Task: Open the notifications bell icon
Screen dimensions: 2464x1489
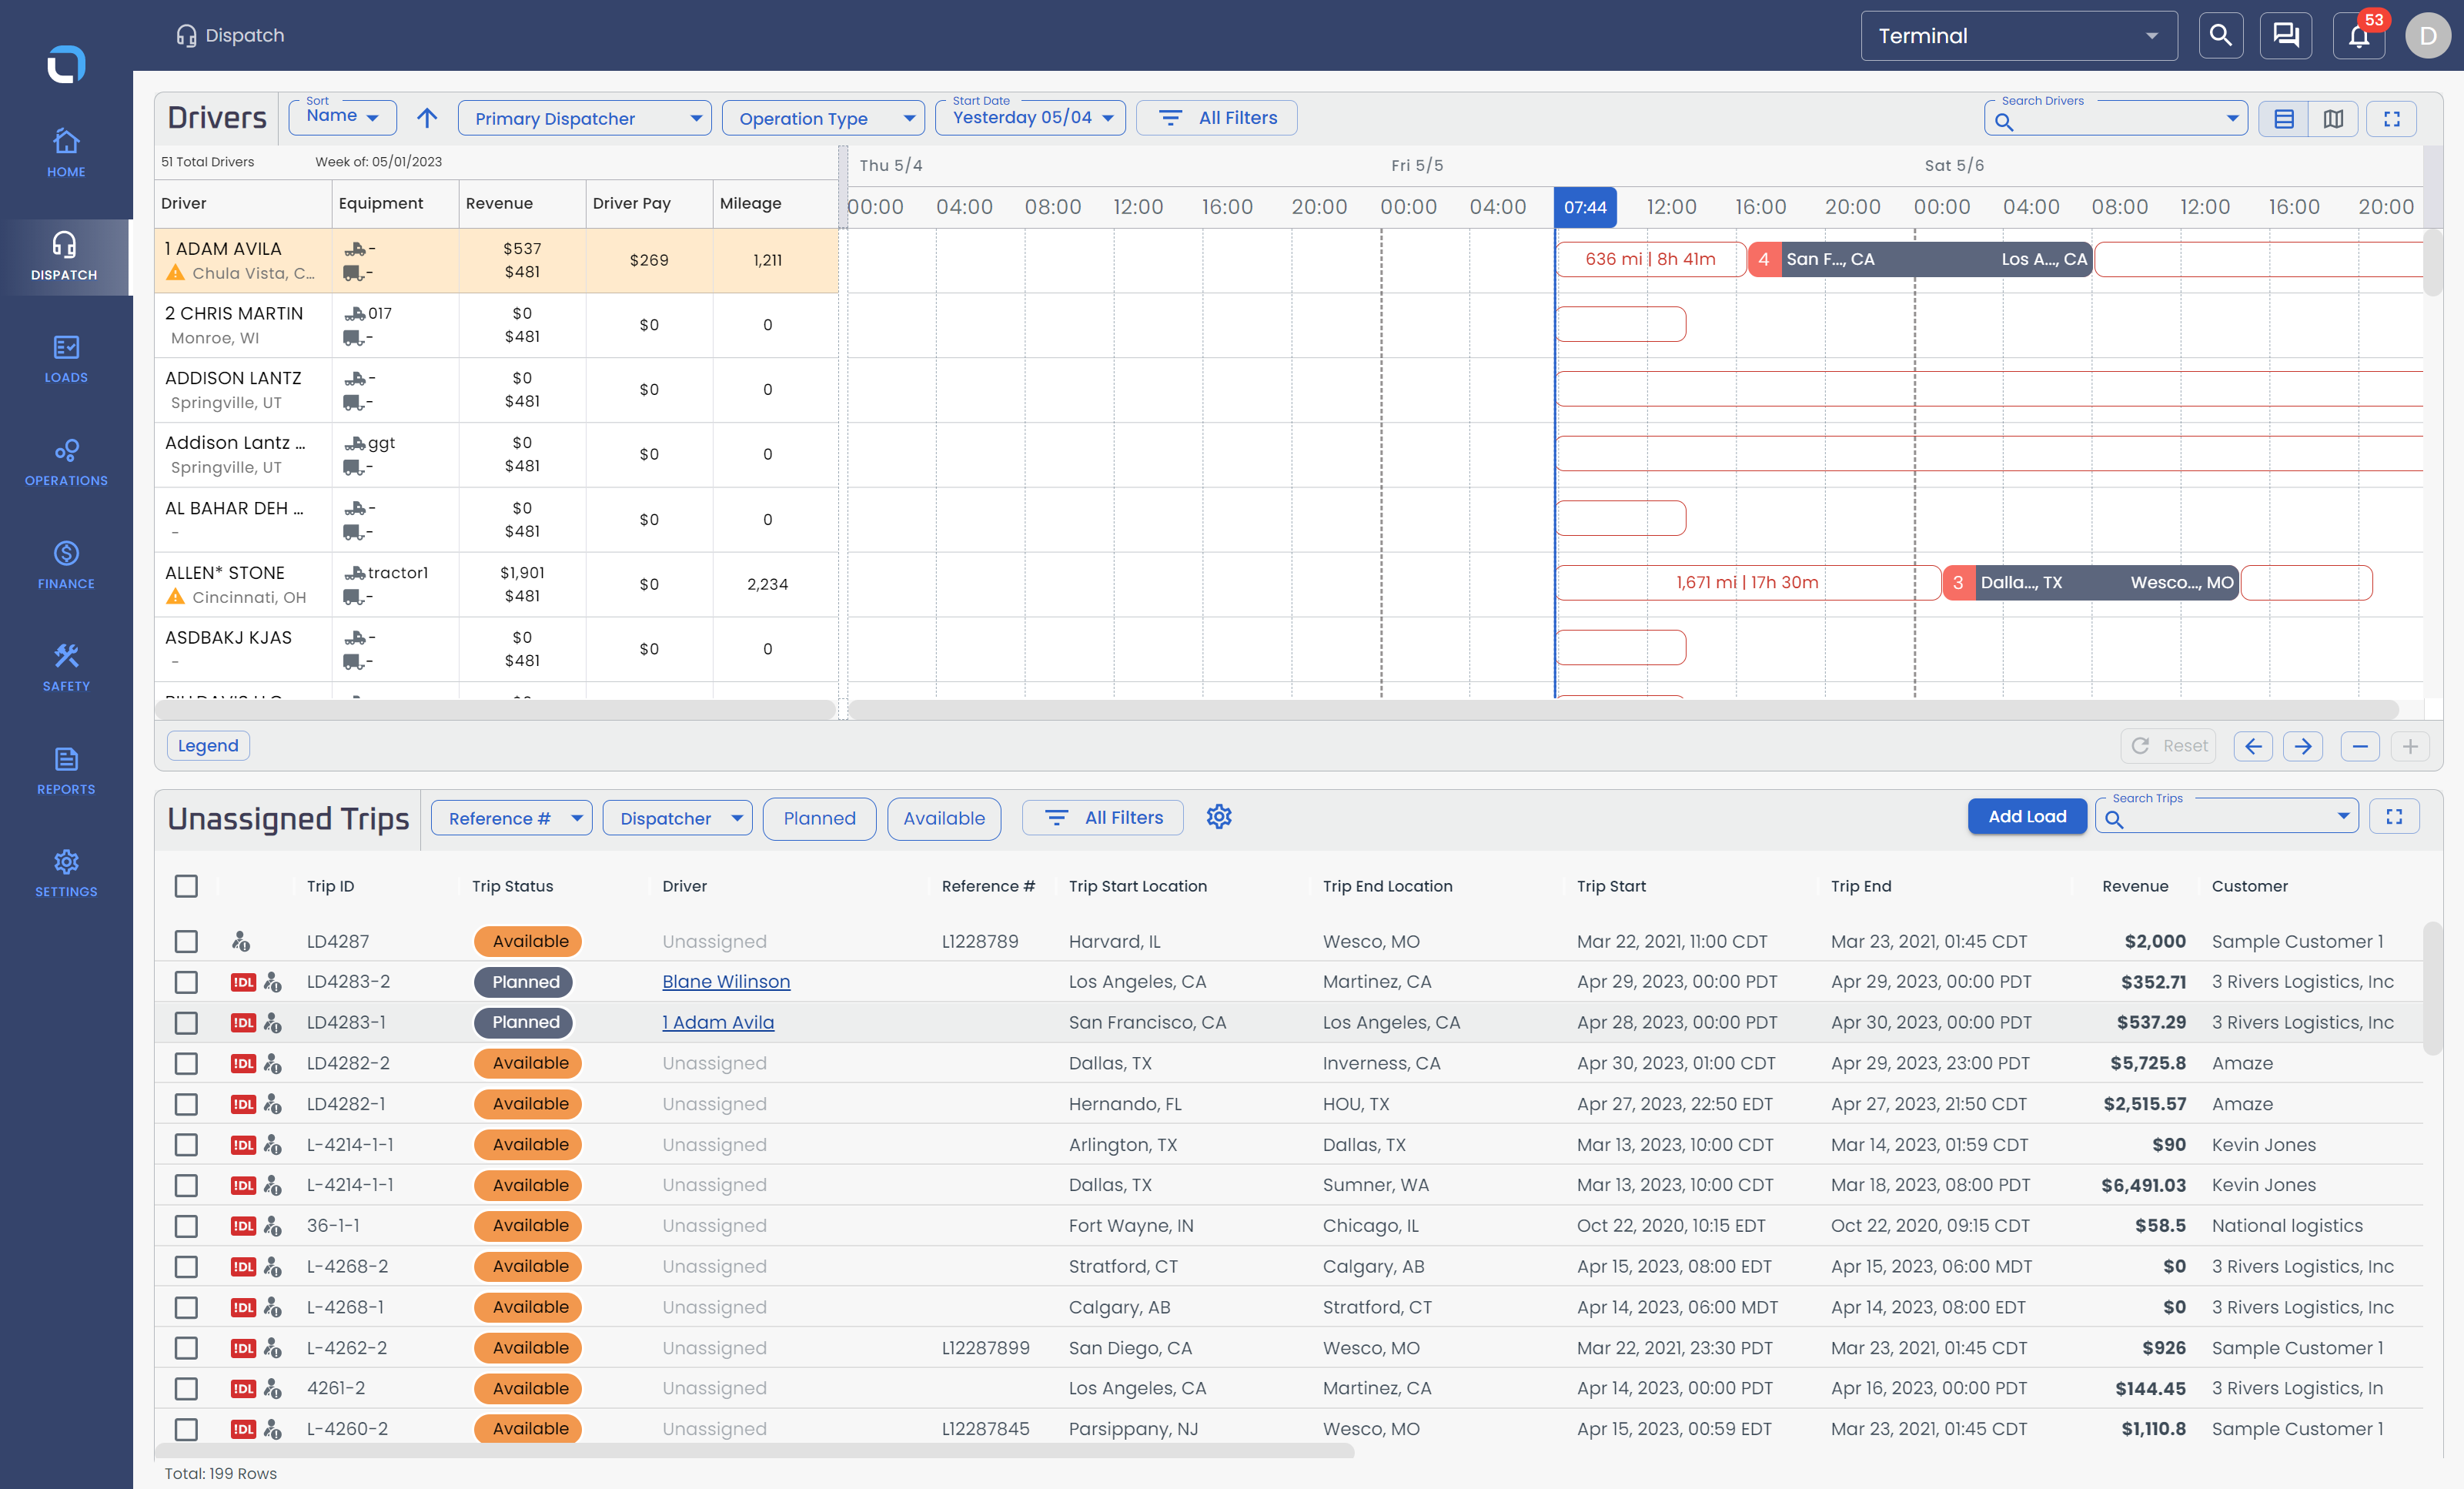Action: (2358, 36)
